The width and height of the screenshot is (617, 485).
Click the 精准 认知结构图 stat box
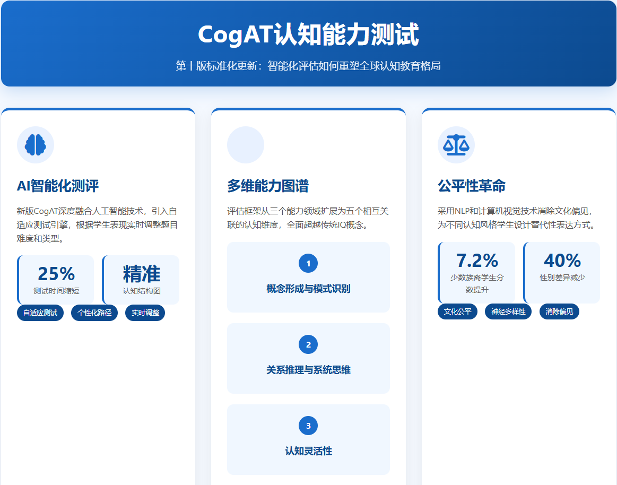(x=141, y=280)
